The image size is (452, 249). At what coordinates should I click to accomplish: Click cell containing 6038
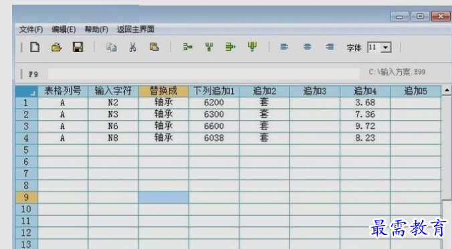coord(214,138)
